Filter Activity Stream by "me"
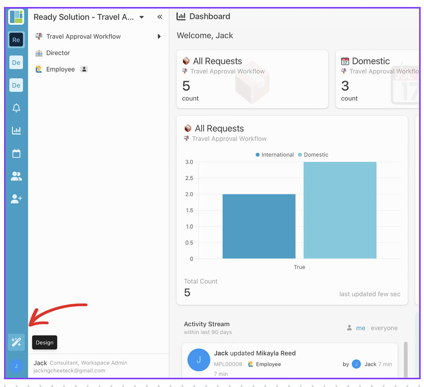 click(361, 328)
